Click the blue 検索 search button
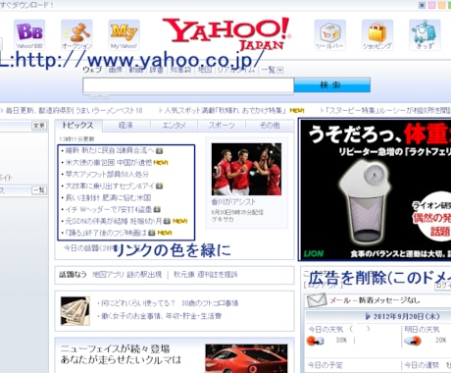The image size is (451, 373). point(332,85)
